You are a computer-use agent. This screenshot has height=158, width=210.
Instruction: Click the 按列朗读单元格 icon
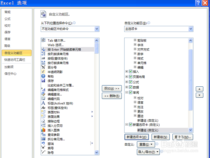(x=43, y=54)
